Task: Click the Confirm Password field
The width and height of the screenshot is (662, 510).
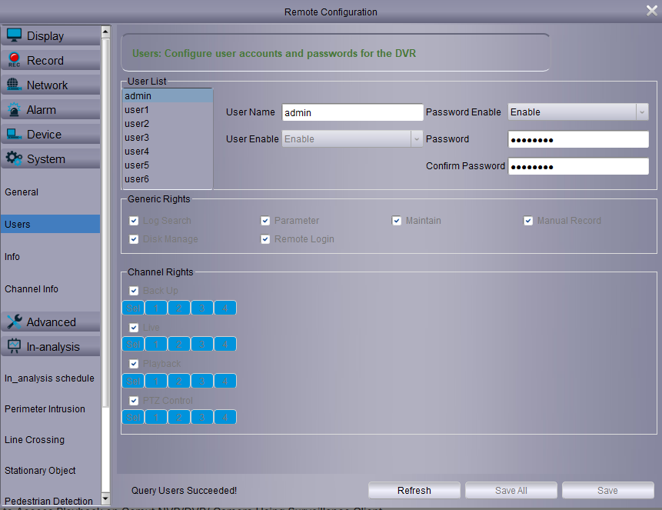Action: point(578,167)
